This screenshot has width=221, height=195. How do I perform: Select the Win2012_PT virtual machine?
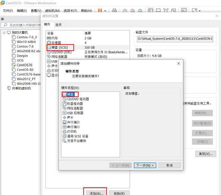point(26,79)
